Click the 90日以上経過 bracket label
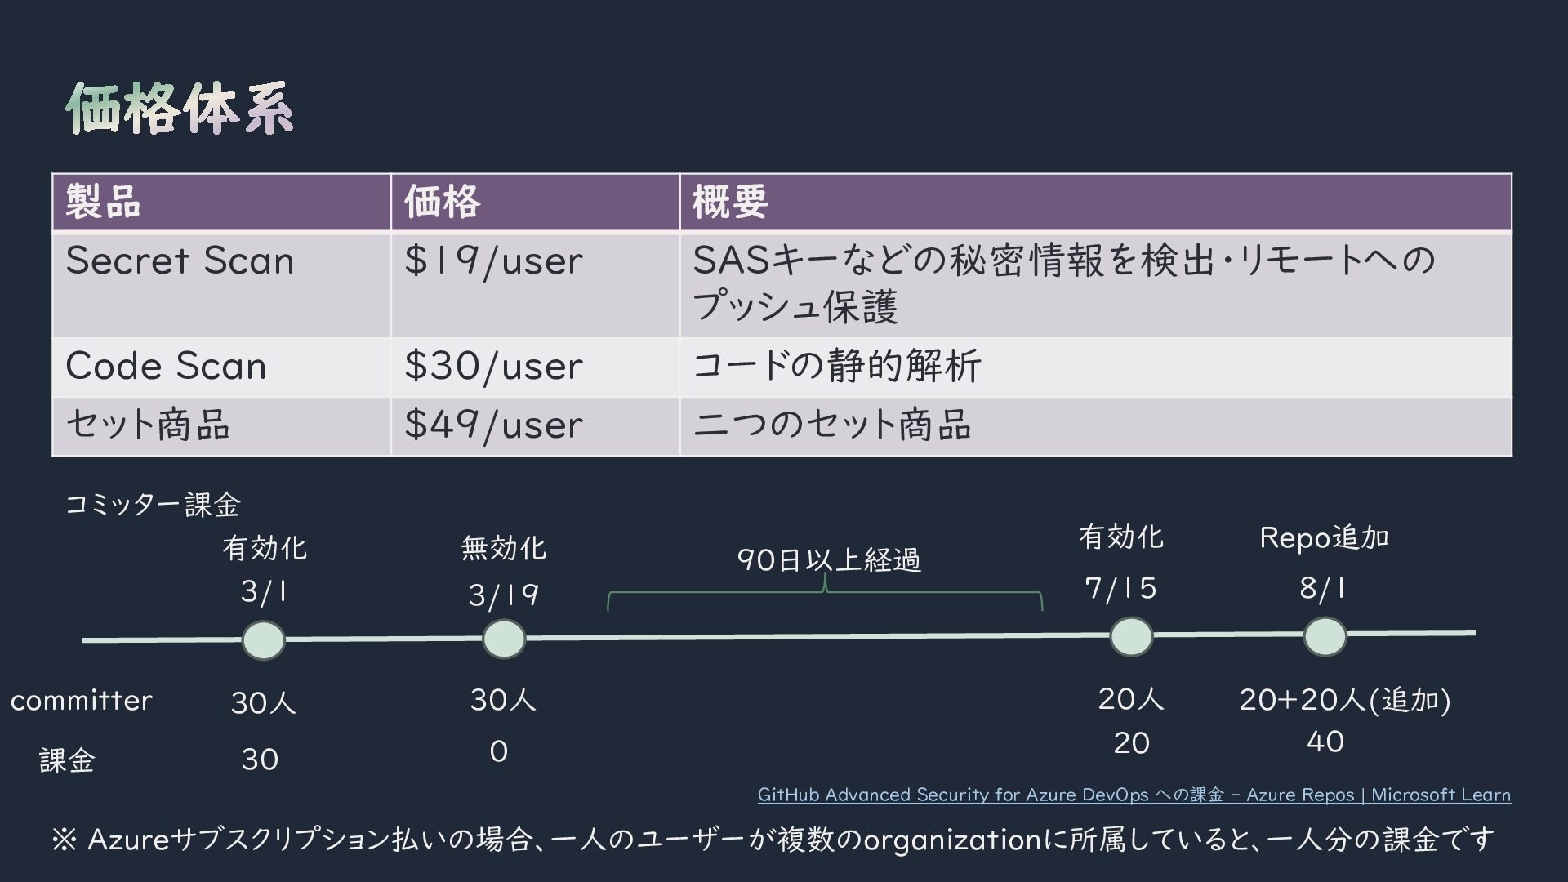 (828, 560)
